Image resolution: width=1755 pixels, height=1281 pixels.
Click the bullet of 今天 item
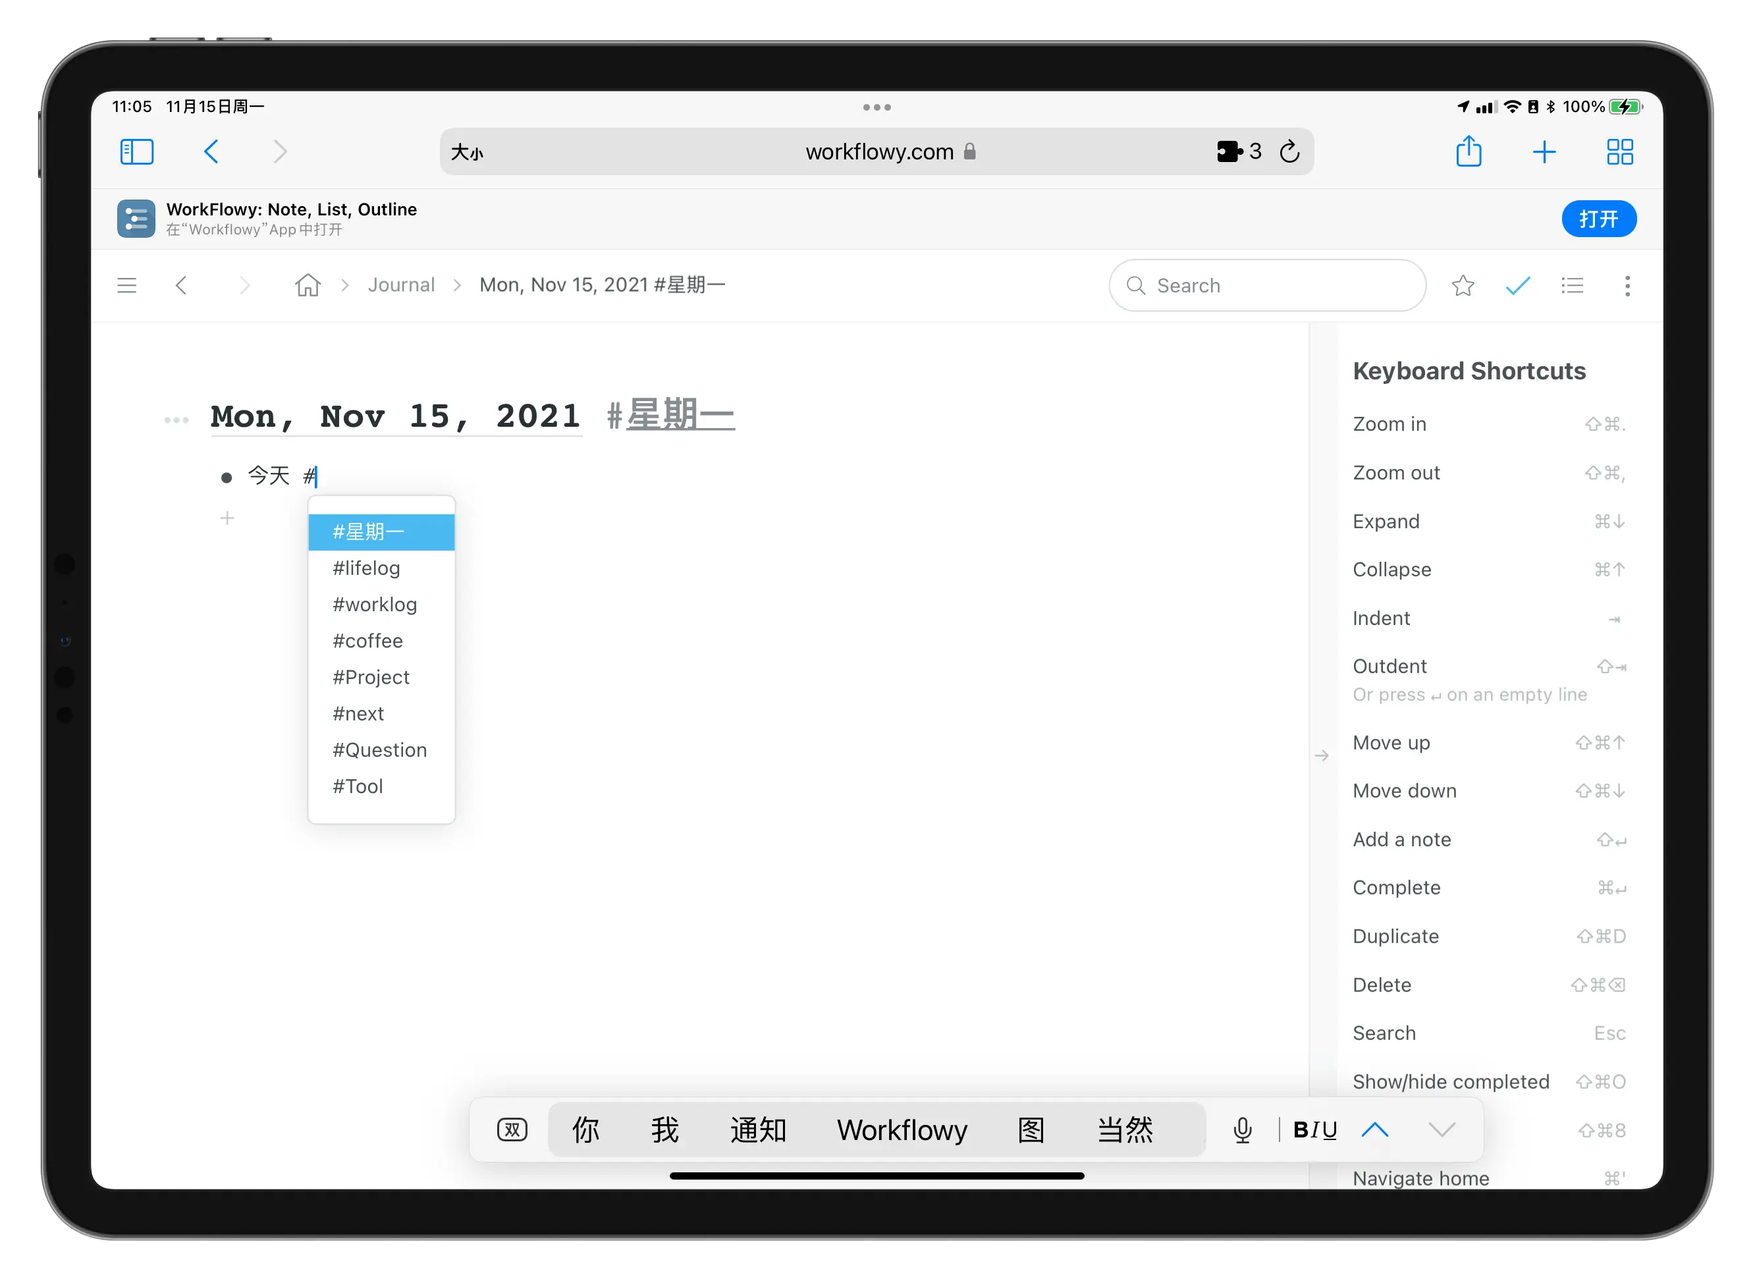[227, 477]
